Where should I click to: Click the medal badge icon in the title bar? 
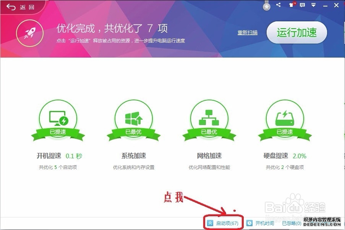(x=266, y=6)
